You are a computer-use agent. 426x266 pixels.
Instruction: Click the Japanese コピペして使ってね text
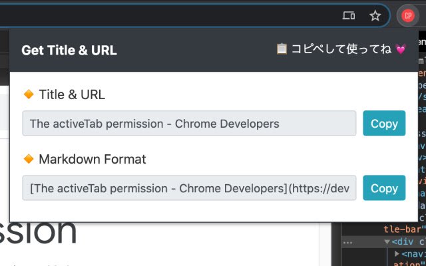tap(341, 49)
